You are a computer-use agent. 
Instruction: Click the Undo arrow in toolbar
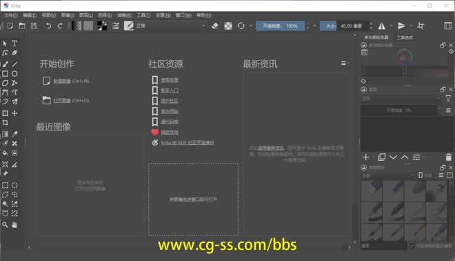pos(48,26)
